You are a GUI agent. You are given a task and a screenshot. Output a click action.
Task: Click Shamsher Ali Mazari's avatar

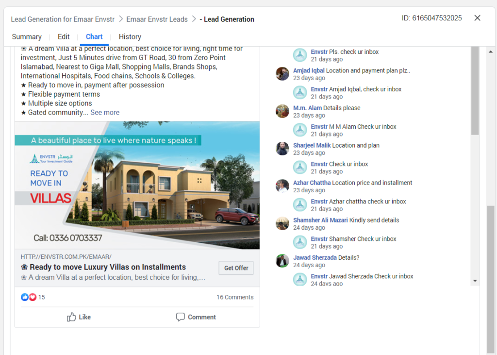282,224
